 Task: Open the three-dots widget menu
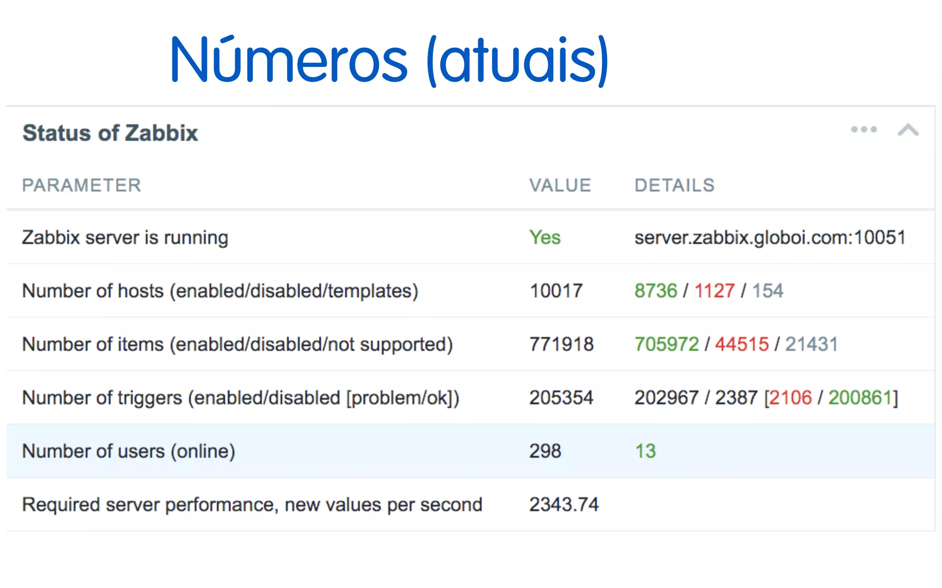pos(864,130)
